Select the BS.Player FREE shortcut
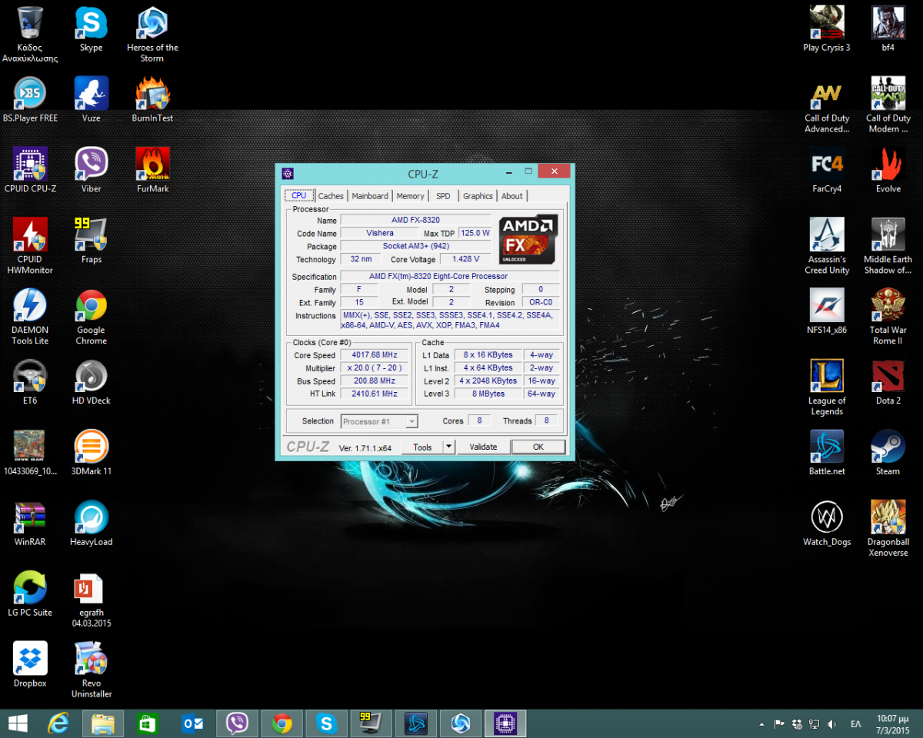 (x=30, y=100)
